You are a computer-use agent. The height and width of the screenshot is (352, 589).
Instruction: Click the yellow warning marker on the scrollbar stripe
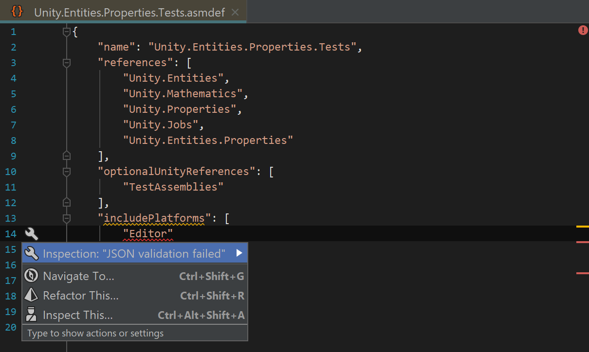pyautogui.click(x=582, y=227)
